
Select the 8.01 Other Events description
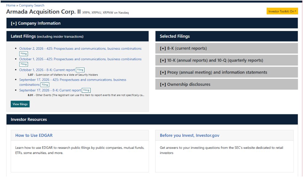click(86, 95)
